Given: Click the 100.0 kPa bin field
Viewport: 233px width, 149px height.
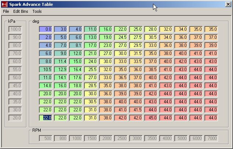Looking at the screenshot, I should click(x=15, y=29).
